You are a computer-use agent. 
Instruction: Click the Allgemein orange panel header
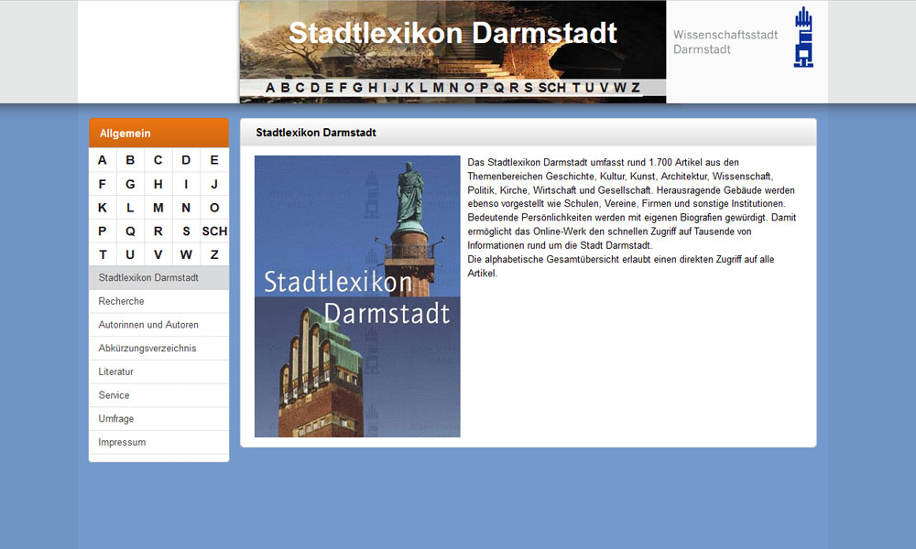158,134
